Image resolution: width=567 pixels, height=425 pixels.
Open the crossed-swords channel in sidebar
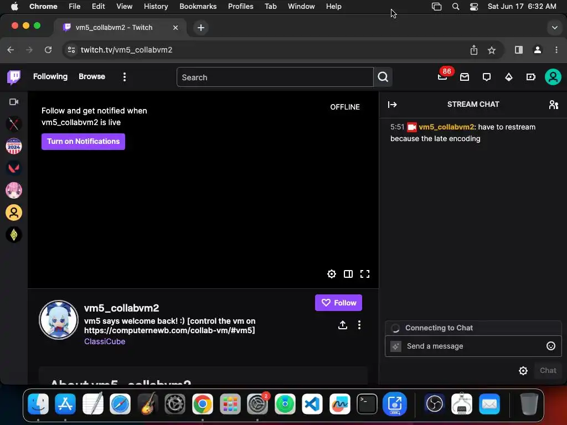point(14,124)
